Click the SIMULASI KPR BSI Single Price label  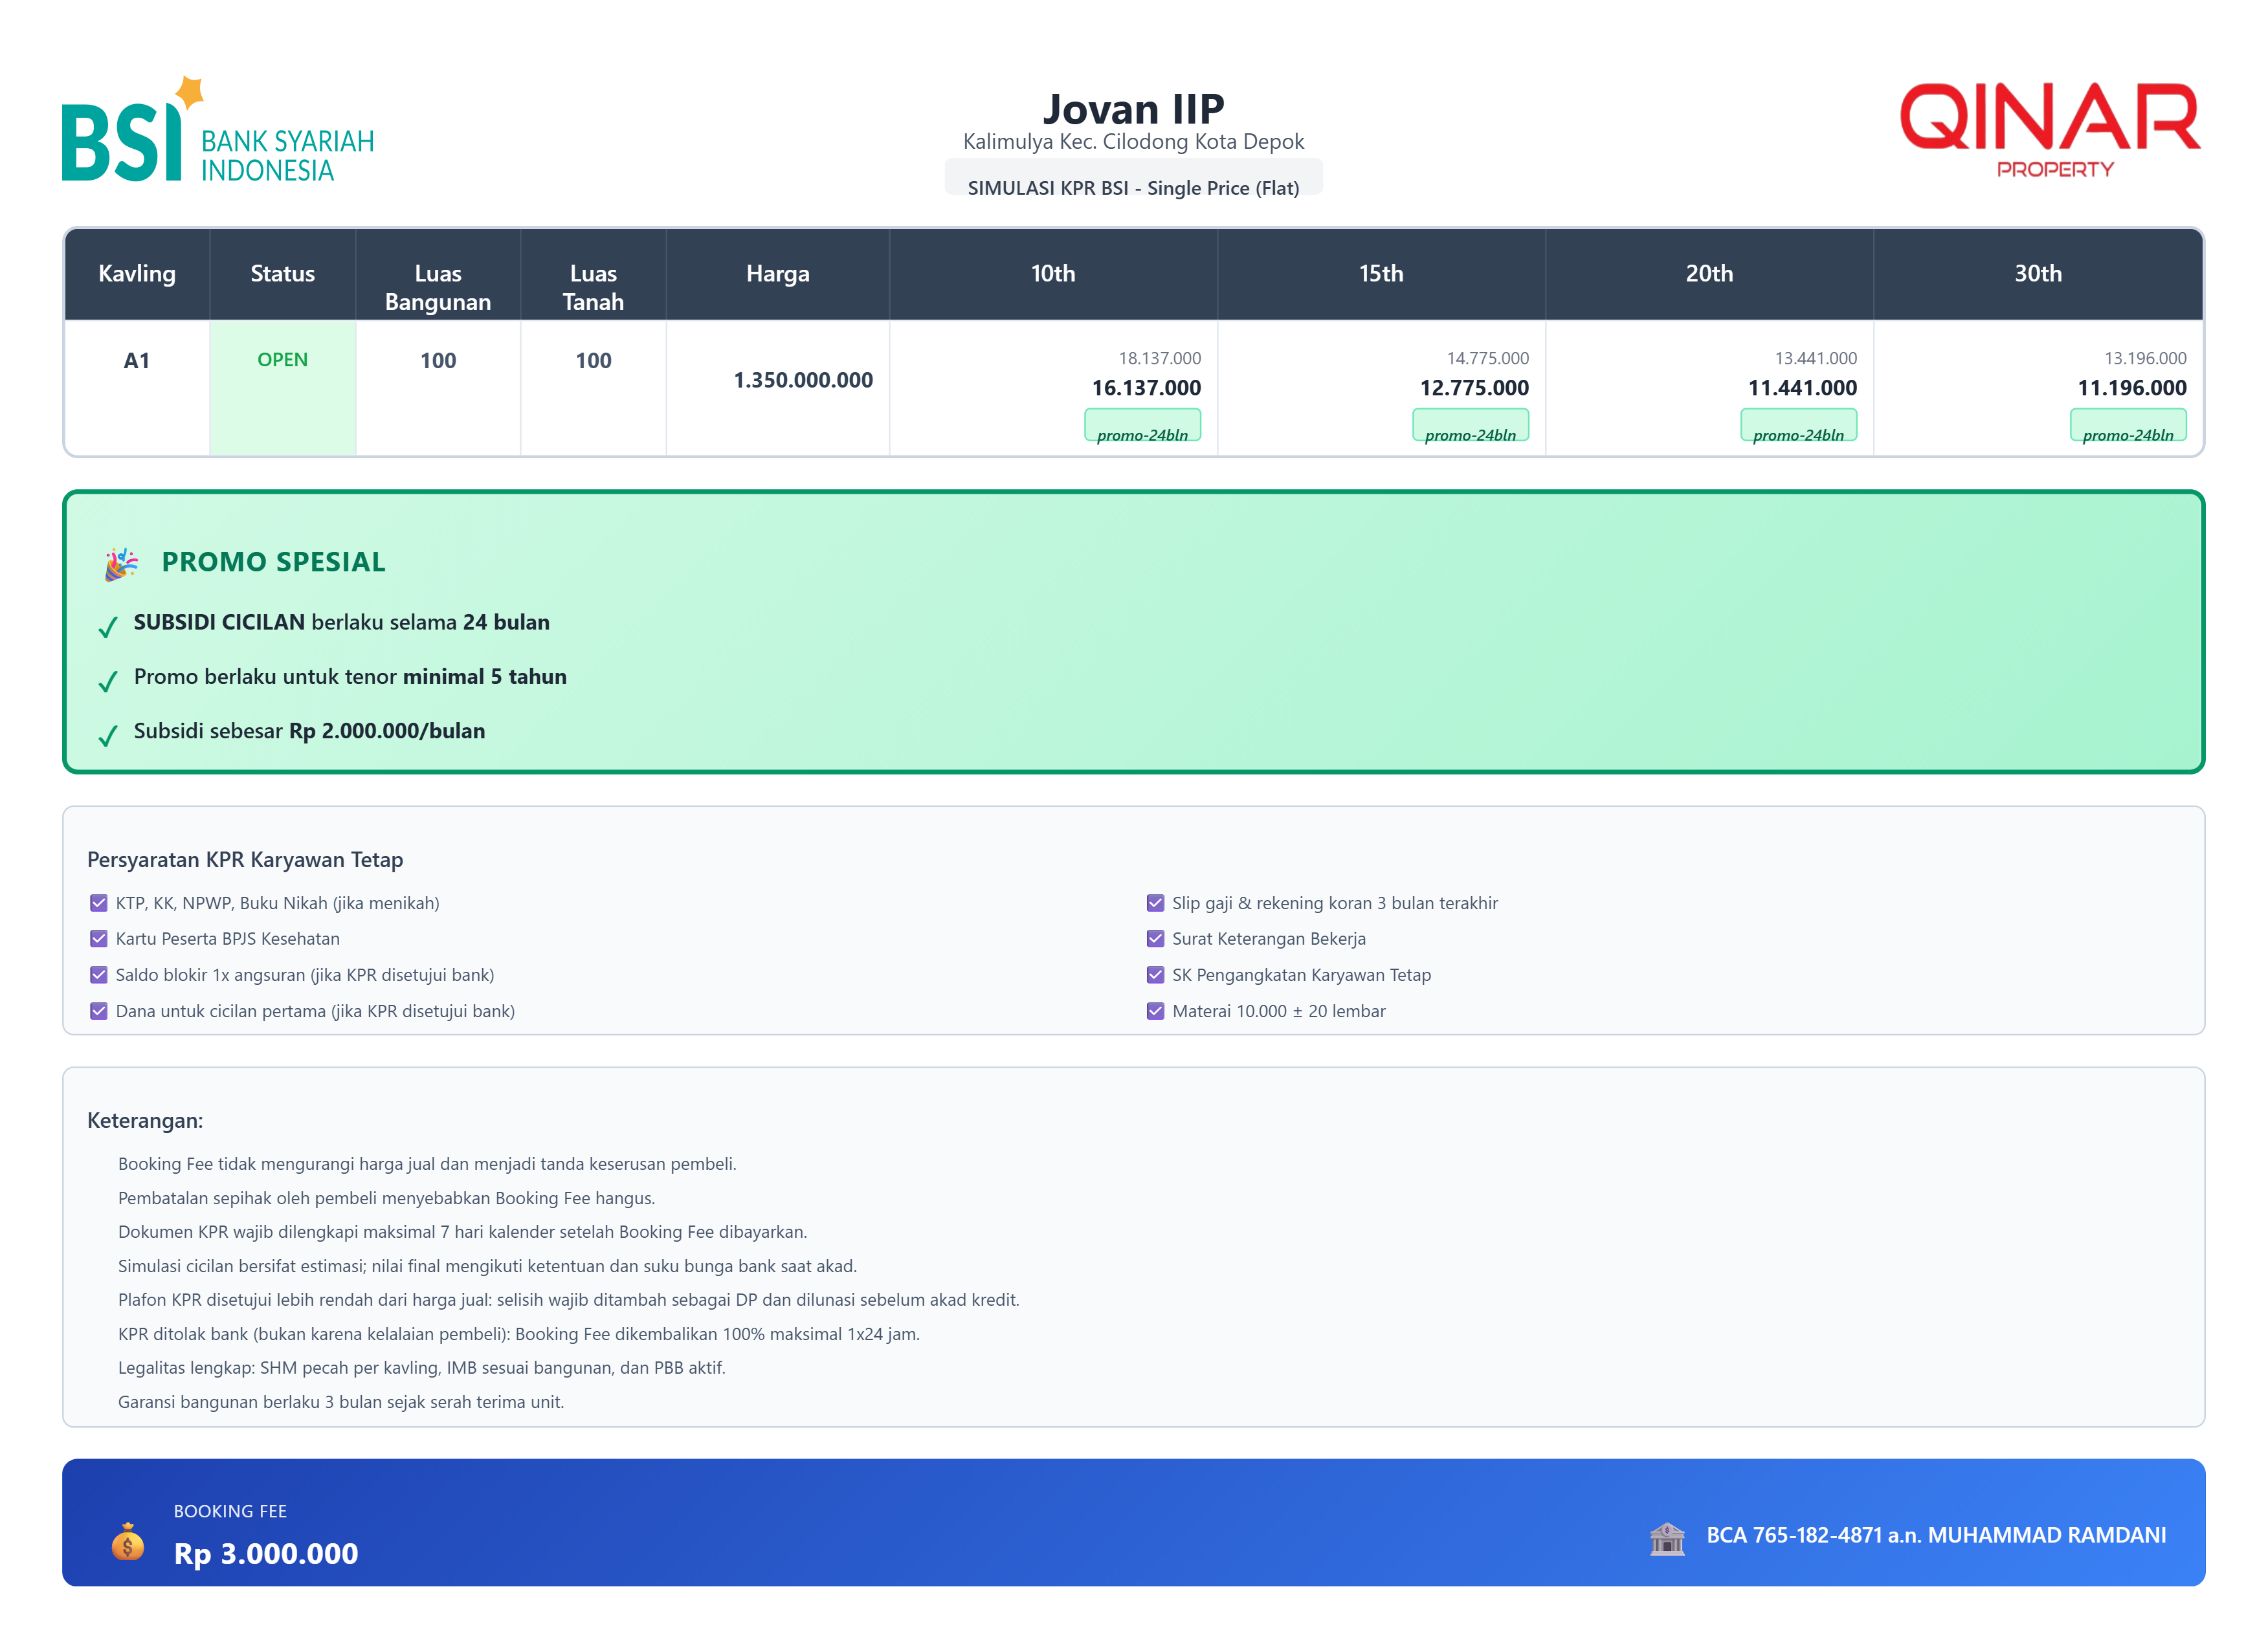1133,187
